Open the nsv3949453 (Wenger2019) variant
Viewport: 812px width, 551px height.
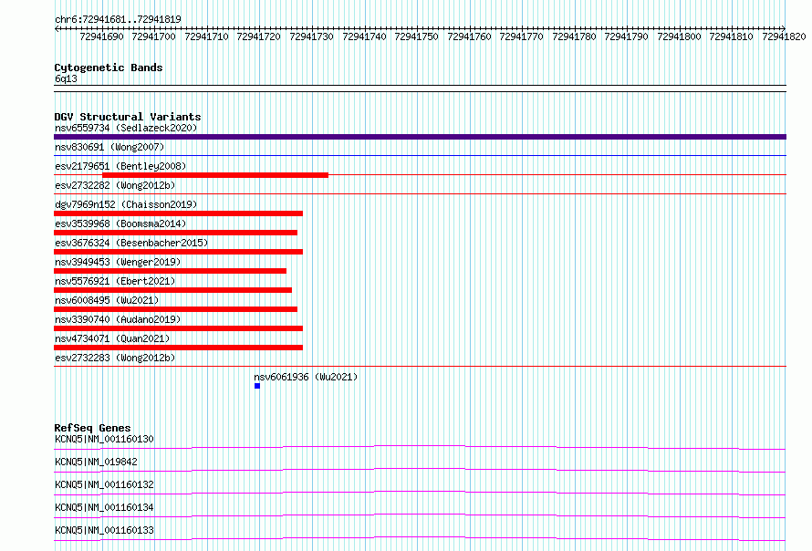click(x=118, y=262)
